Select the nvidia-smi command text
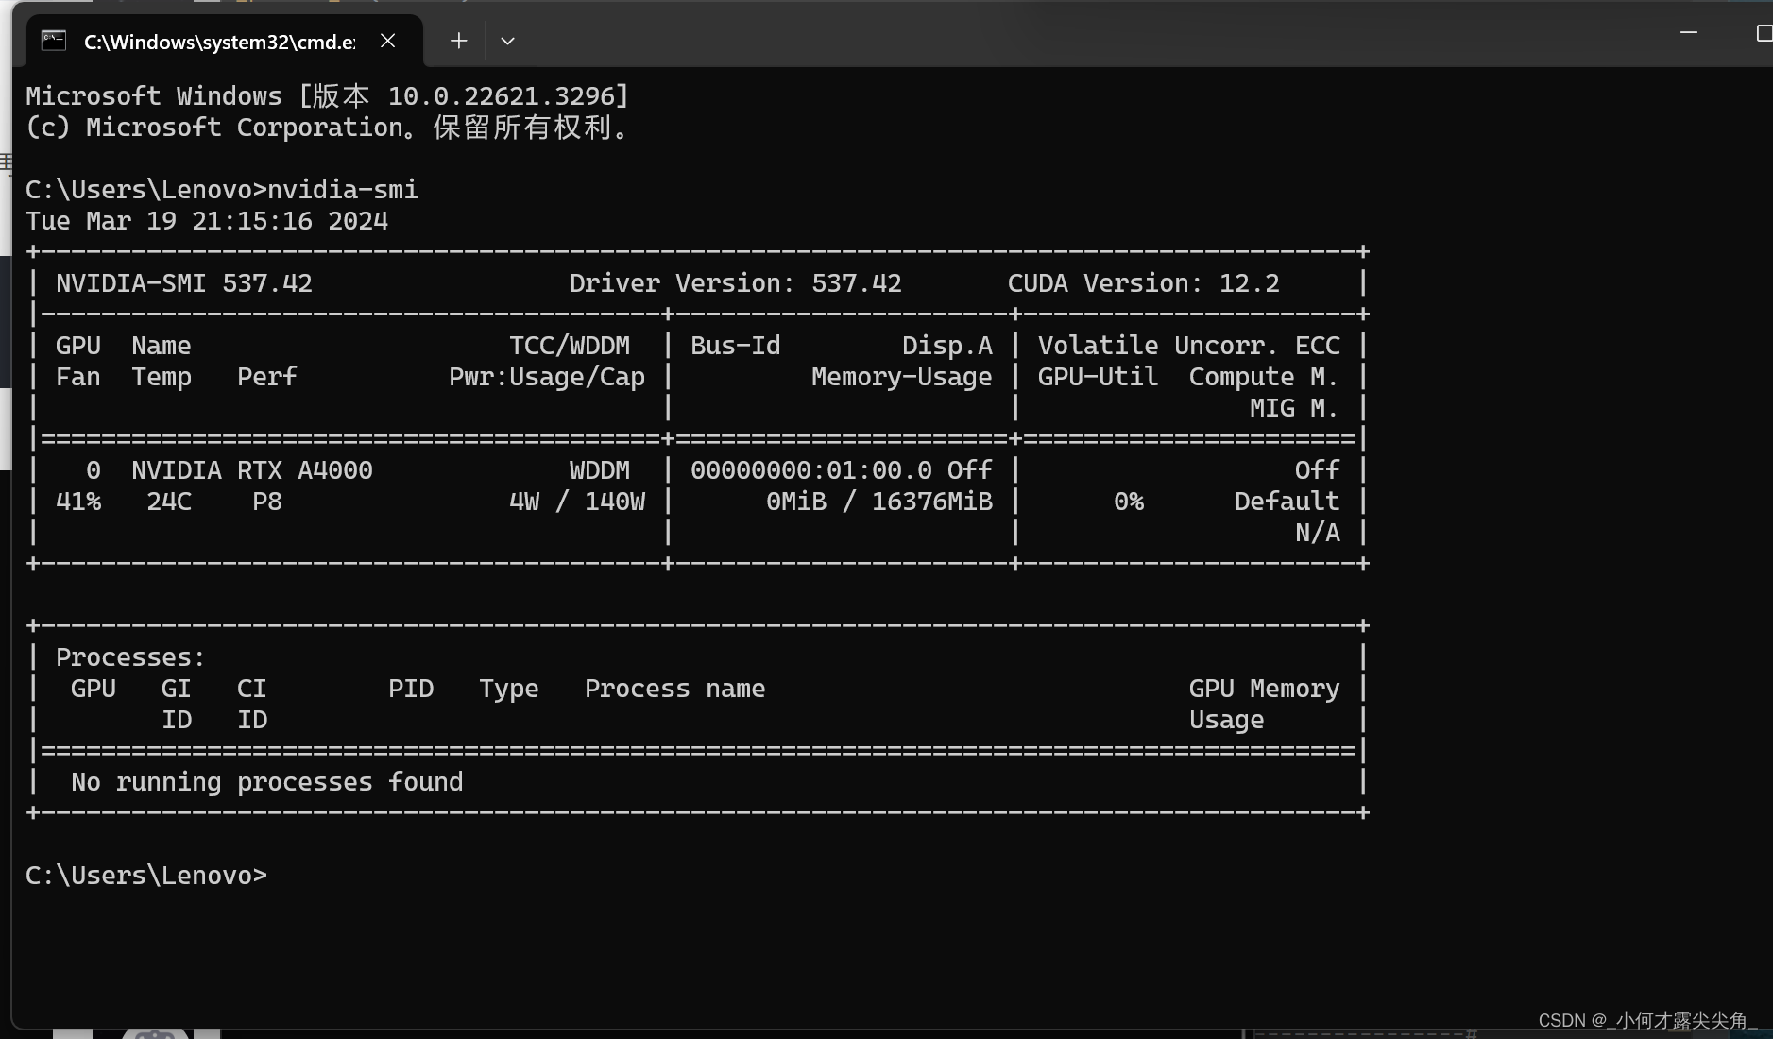Viewport: 1773px width, 1039px height. 342,189
